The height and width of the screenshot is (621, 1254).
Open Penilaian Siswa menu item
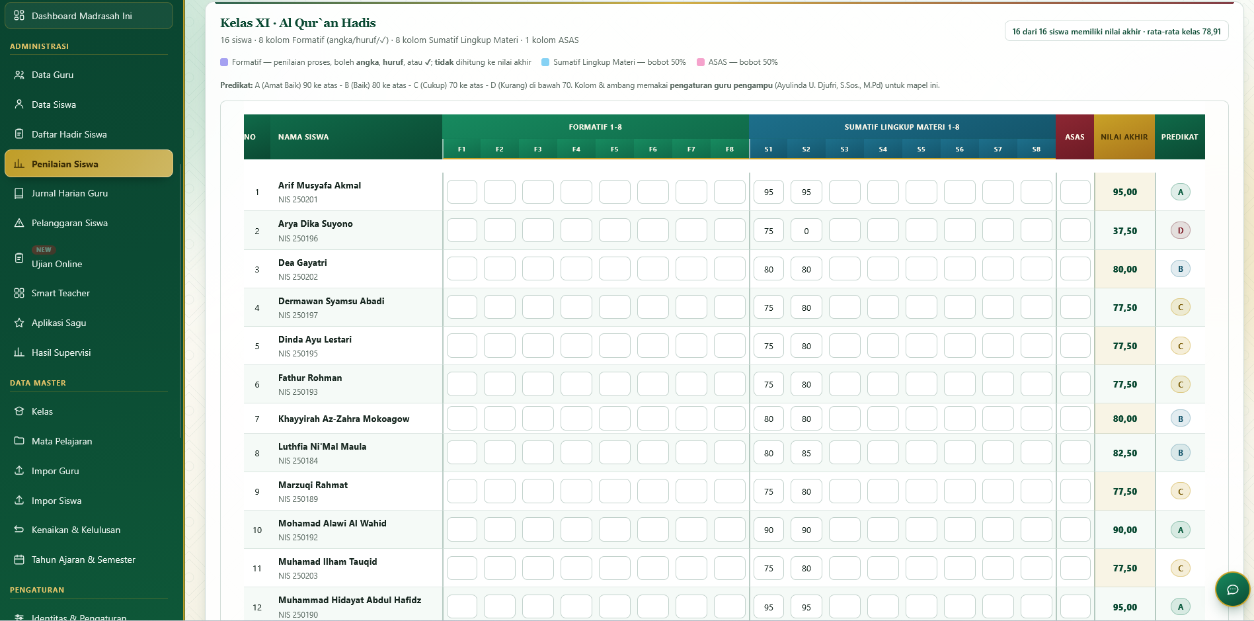point(89,164)
